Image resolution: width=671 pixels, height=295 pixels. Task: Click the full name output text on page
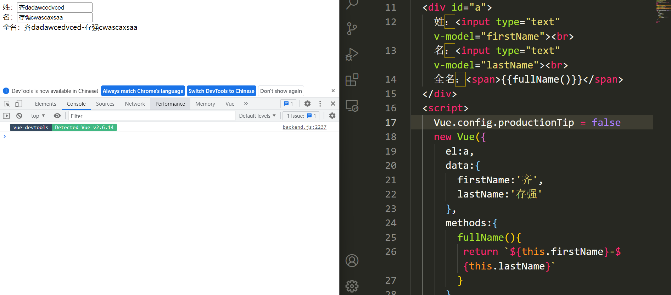click(80, 27)
